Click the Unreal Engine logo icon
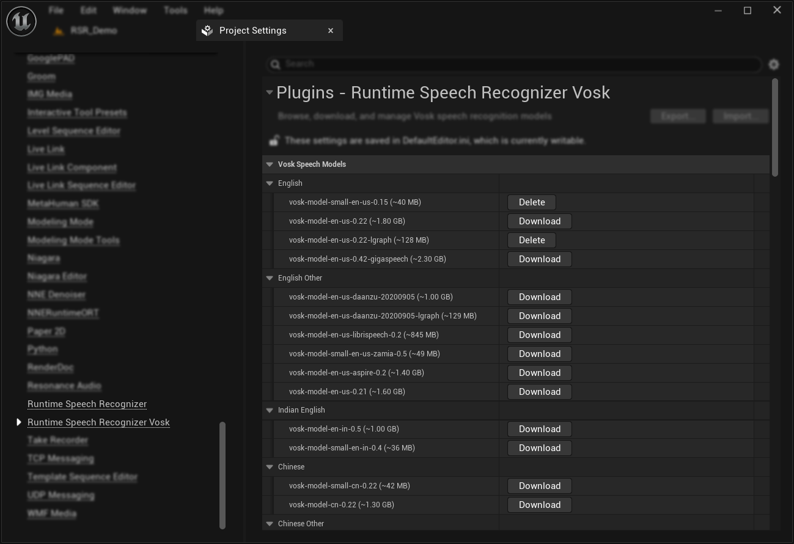The image size is (794, 544). point(21,21)
